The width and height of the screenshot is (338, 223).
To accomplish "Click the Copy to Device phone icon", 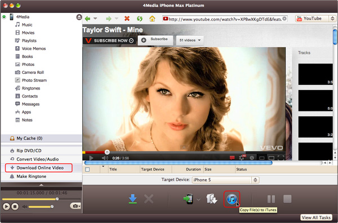I will (x=188, y=199).
